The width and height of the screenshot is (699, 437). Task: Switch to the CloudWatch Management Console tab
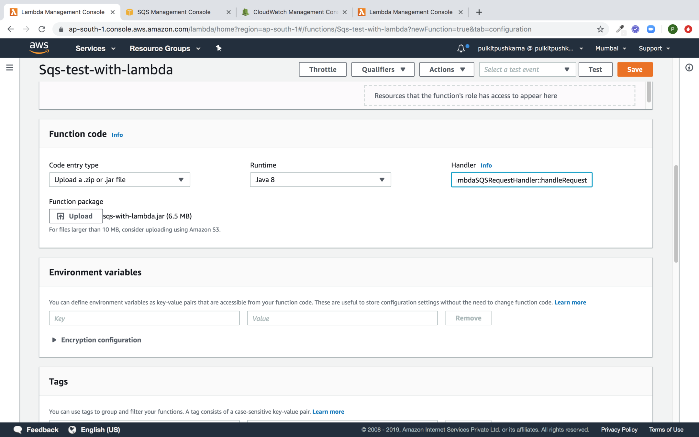[x=294, y=12]
